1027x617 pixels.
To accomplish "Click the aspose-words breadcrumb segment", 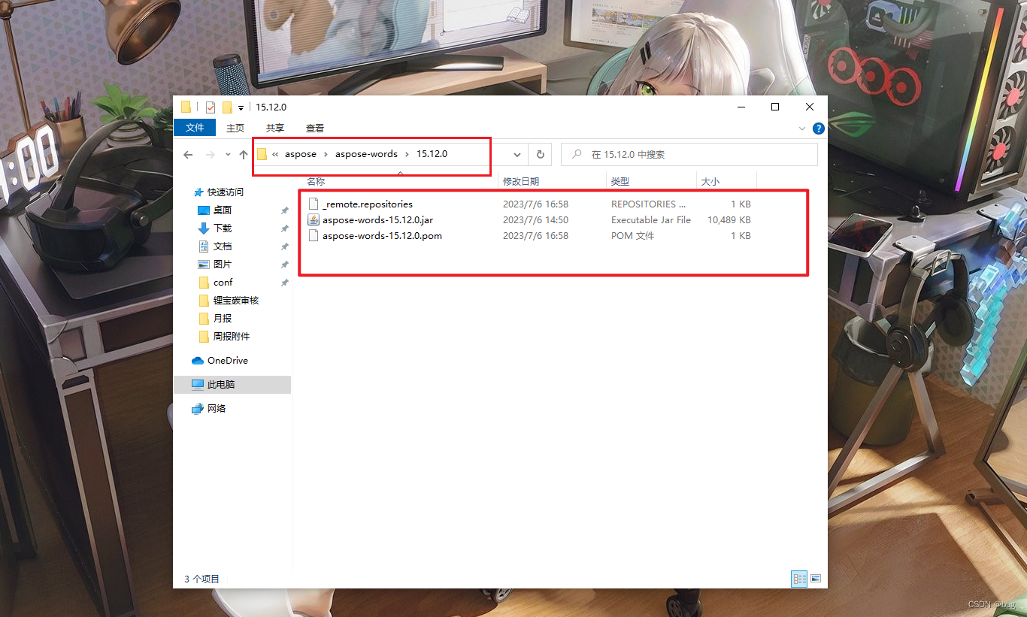I will coord(366,154).
